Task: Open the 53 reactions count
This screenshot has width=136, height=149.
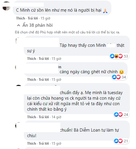Action: point(126,56)
